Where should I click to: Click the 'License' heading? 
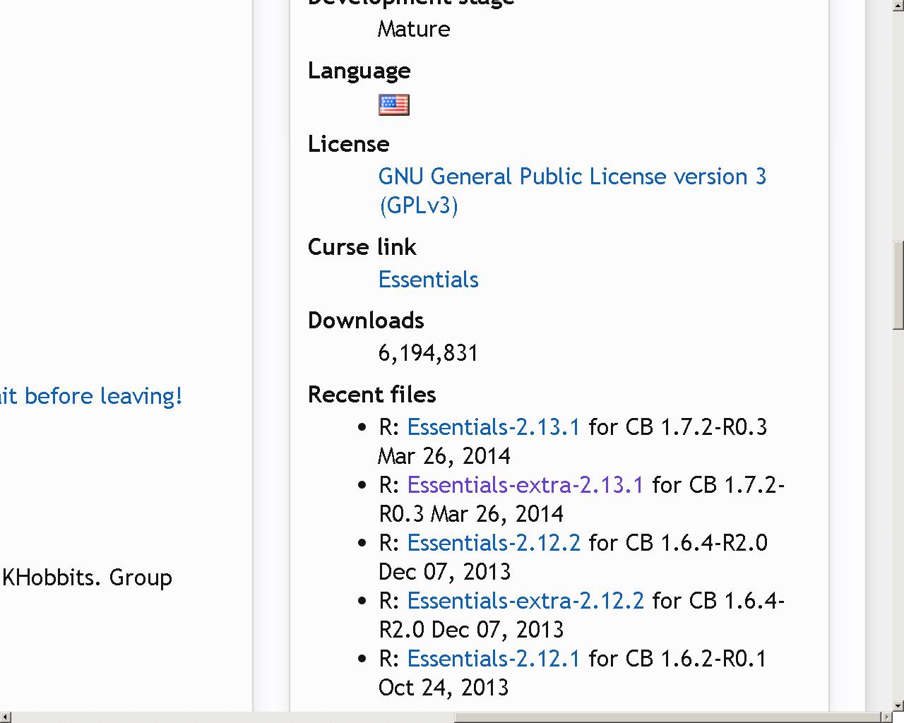pyautogui.click(x=348, y=144)
